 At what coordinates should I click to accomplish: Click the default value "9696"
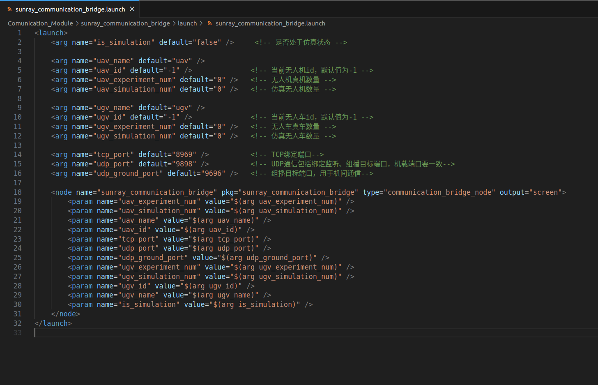[213, 173]
